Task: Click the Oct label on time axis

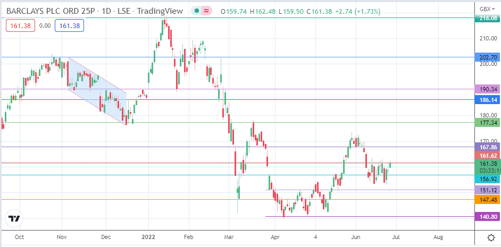Action: [x=20, y=237]
